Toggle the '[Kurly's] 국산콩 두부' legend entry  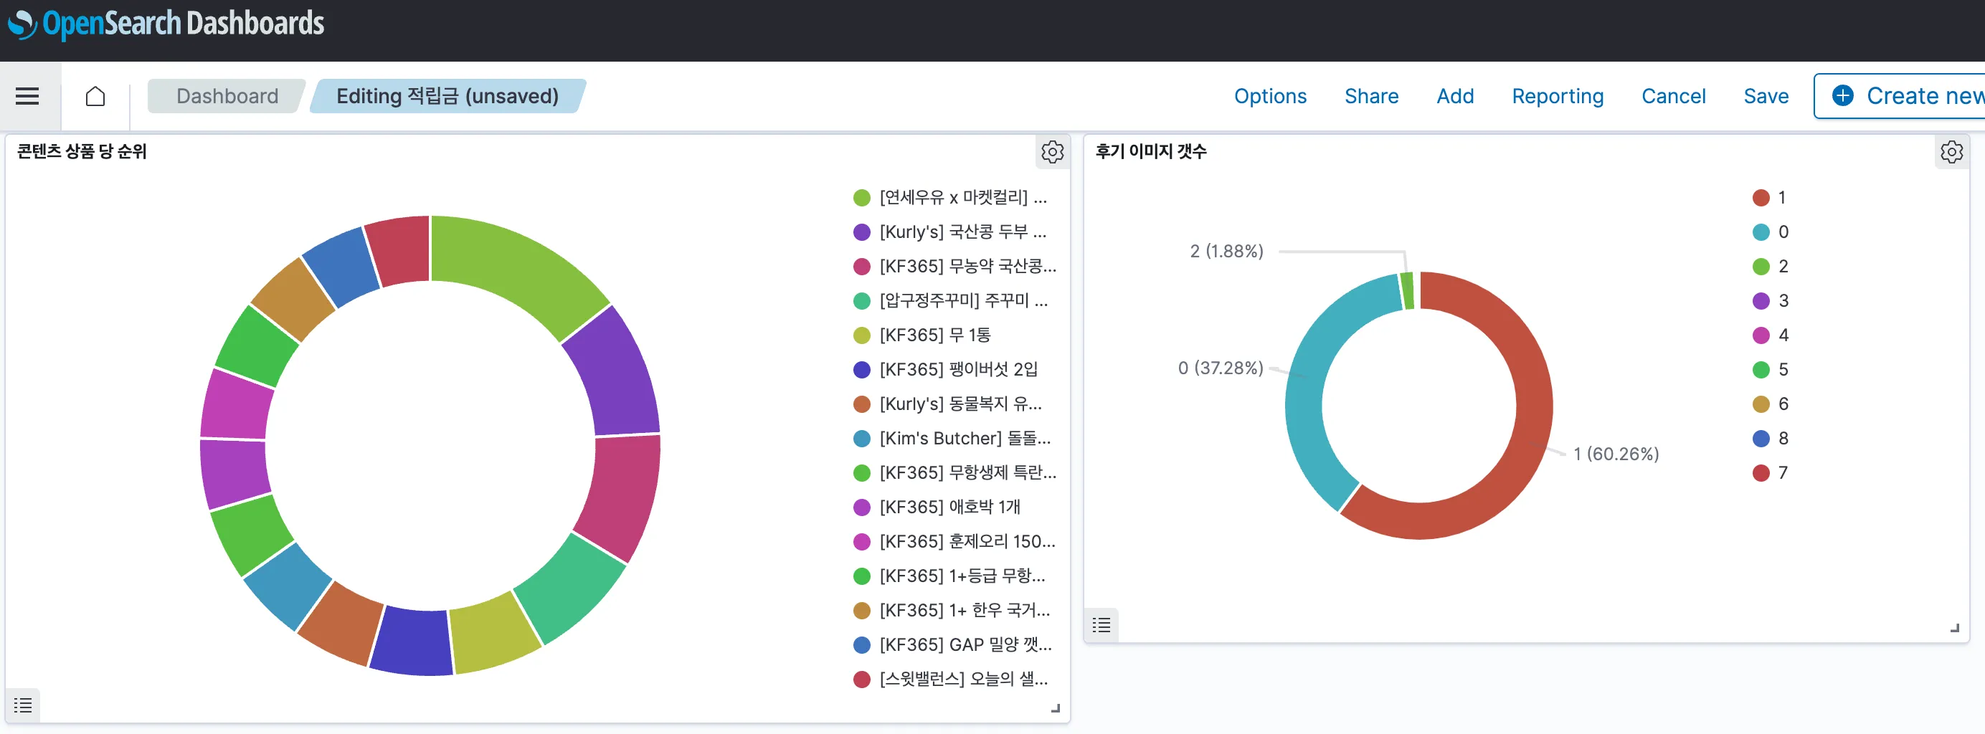pos(962,232)
